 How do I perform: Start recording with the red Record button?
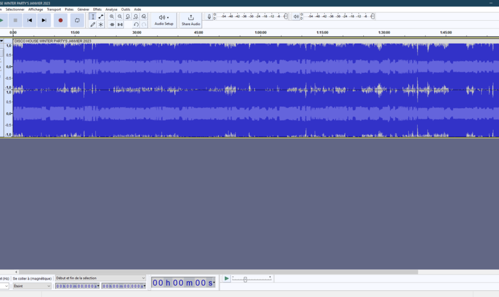coord(61,20)
